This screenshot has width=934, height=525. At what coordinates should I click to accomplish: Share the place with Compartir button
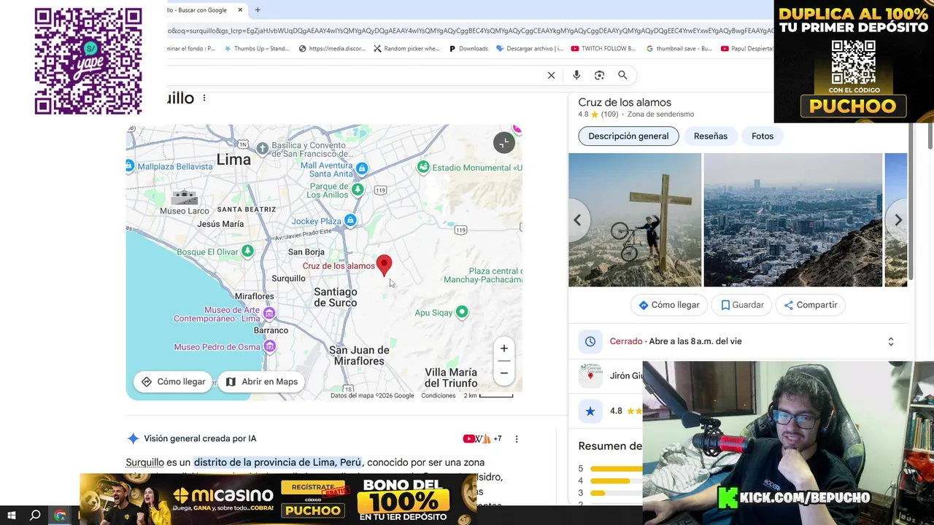810,305
